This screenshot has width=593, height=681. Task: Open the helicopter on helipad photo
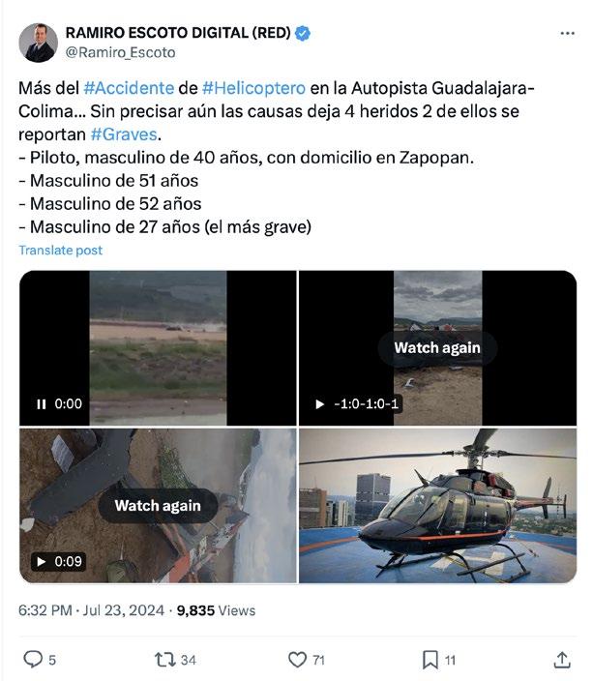point(438,506)
